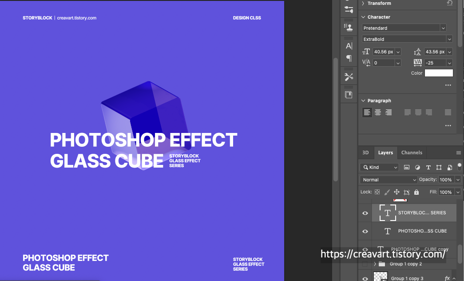Justify last line centered
Screen dimensions: 464x281
point(418,112)
